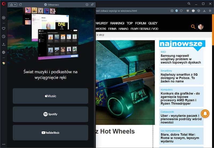Click the uBlock shield extension icon
Image resolution: width=214 pixels, height=148 pixels.
188,11
